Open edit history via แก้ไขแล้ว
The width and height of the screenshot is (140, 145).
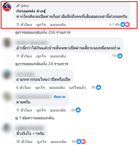coord(78,88)
